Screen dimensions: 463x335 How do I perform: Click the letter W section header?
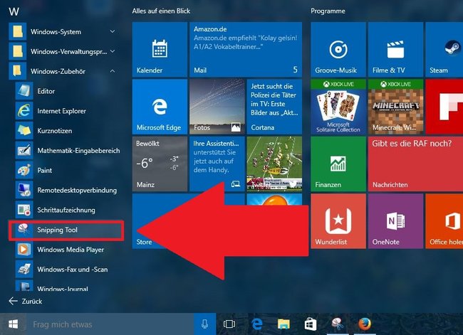(x=14, y=12)
